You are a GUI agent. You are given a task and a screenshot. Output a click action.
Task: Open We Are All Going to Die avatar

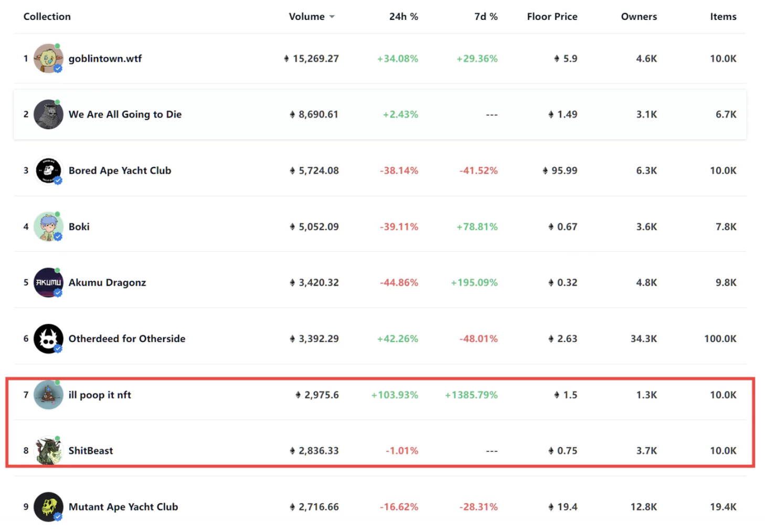pos(48,114)
